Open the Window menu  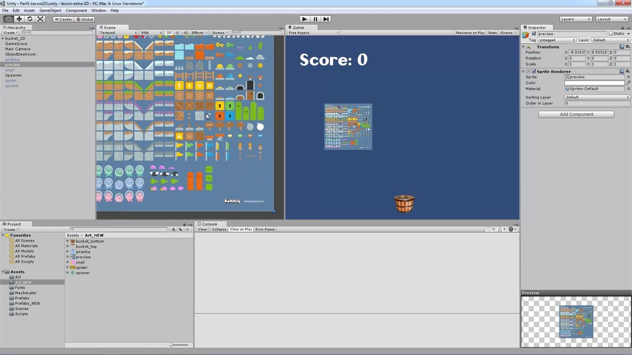pyautogui.click(x=98, y=10)
